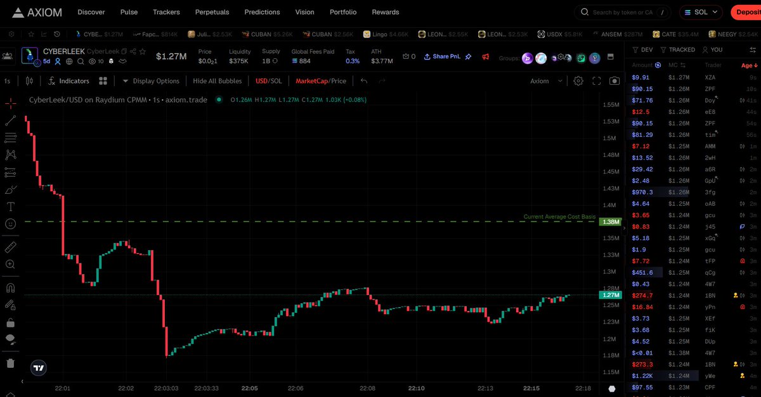Select the crosshair cursor tool
The width and height of the screenshot is (761, 397).
[11, 103]
